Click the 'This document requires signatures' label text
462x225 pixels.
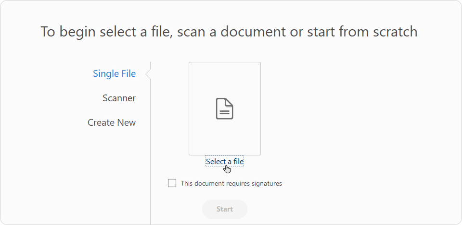pos(231,183)
